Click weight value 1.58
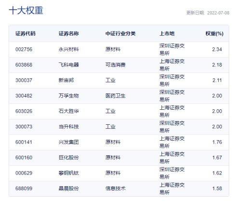 coord(217,189)
